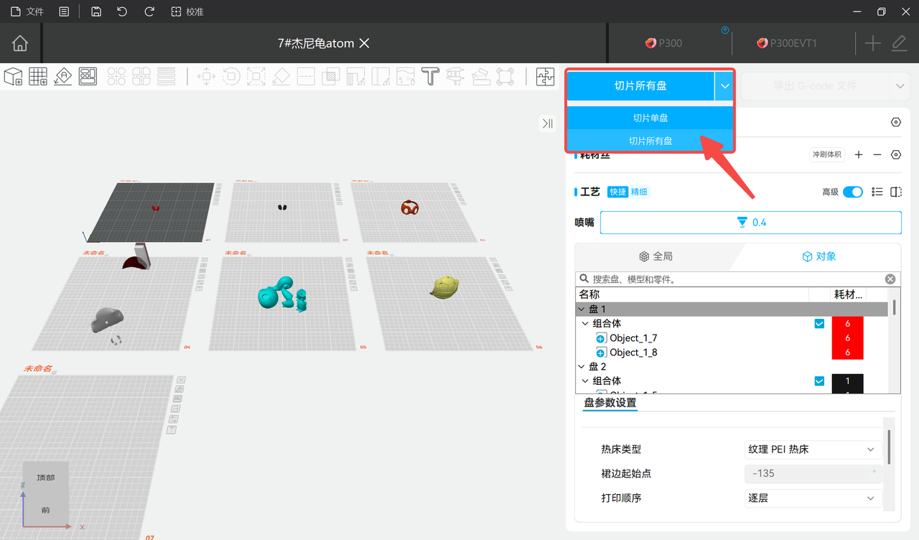Click the pencil edit icon beside the printer tabs
This screenshot has width=919, height=540.
(x=899, y=43)
